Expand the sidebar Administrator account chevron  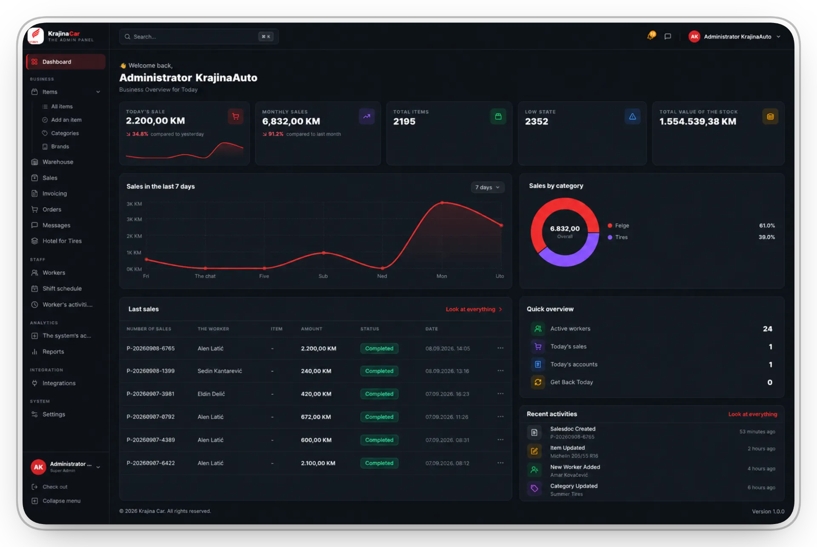[x=98, y=467]
